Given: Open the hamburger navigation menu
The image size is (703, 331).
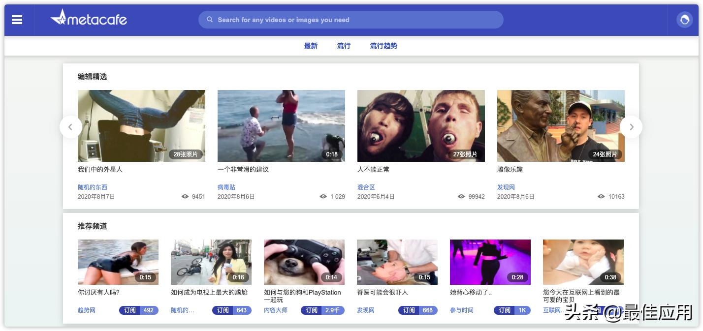Looking at the screenshot, I should 17,20.
